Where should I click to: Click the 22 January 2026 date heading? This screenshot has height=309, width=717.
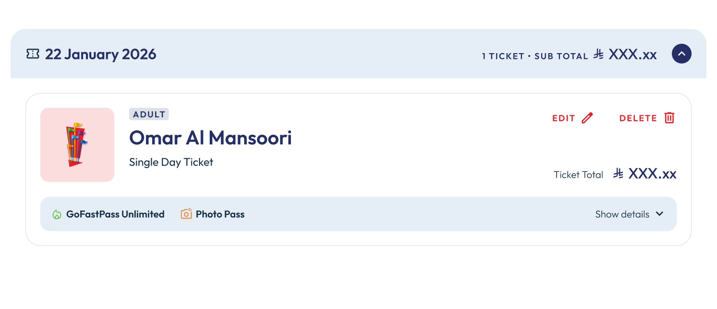pos(100,54)
